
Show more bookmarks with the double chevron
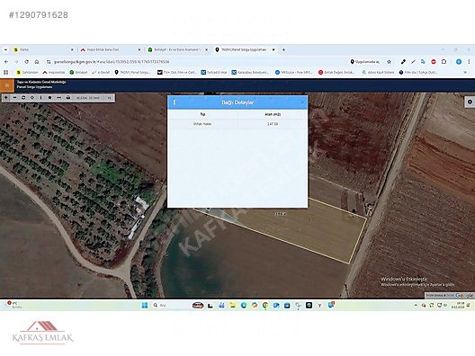pyautogui.click(x=465, y=72)
